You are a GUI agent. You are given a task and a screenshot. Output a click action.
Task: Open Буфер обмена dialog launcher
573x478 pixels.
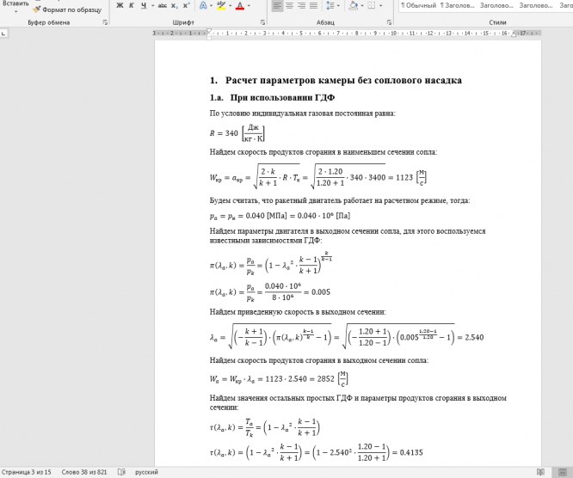point(105,22)
